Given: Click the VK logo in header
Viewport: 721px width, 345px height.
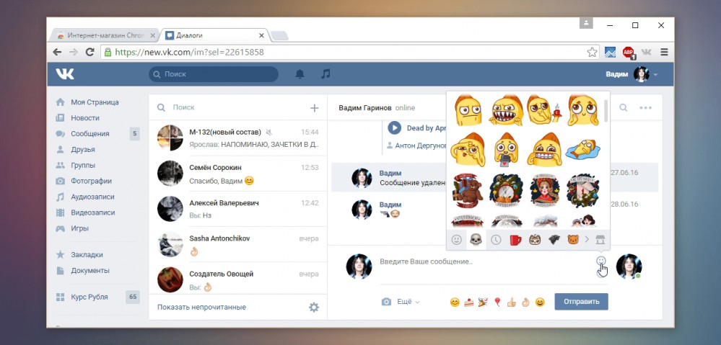Looking at the screenshot, I should (65, 74).
